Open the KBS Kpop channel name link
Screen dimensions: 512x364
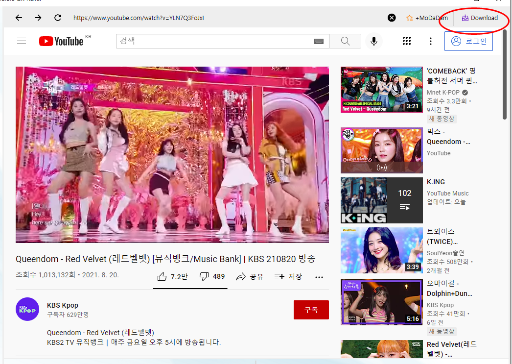click(x=63, y=305)
